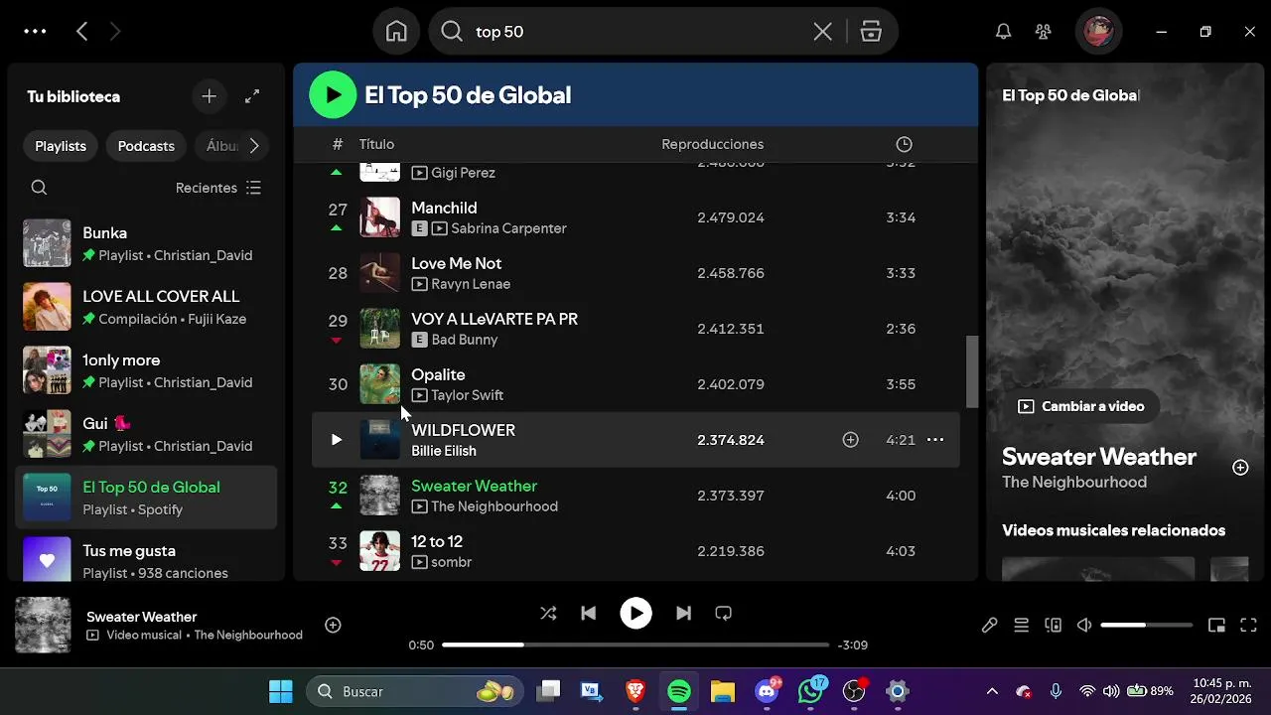Image resolution: width=1271 pixels, height=715 pixels.
Task: Seek within the song progress bar
Action: coord(635,644)
